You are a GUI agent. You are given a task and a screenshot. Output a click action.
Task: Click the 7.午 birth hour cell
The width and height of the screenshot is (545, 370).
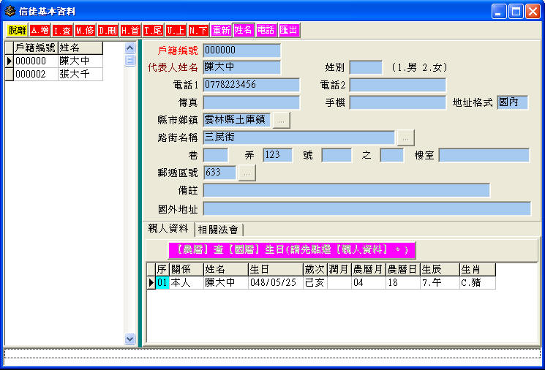(x=440, y=283)
